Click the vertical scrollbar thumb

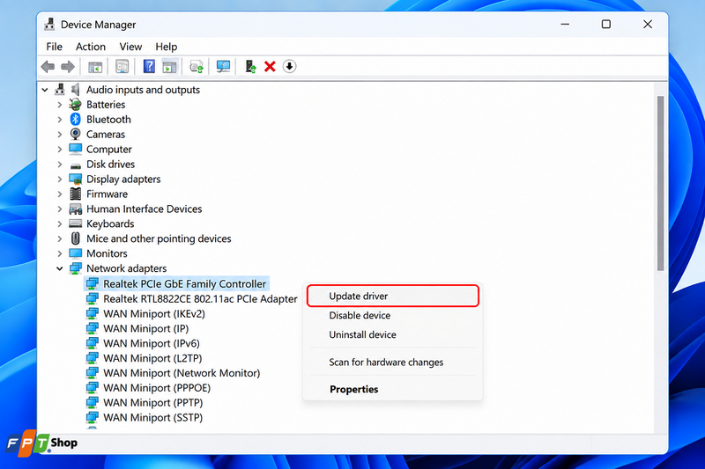pyautogui.click(x=660, y=183)
